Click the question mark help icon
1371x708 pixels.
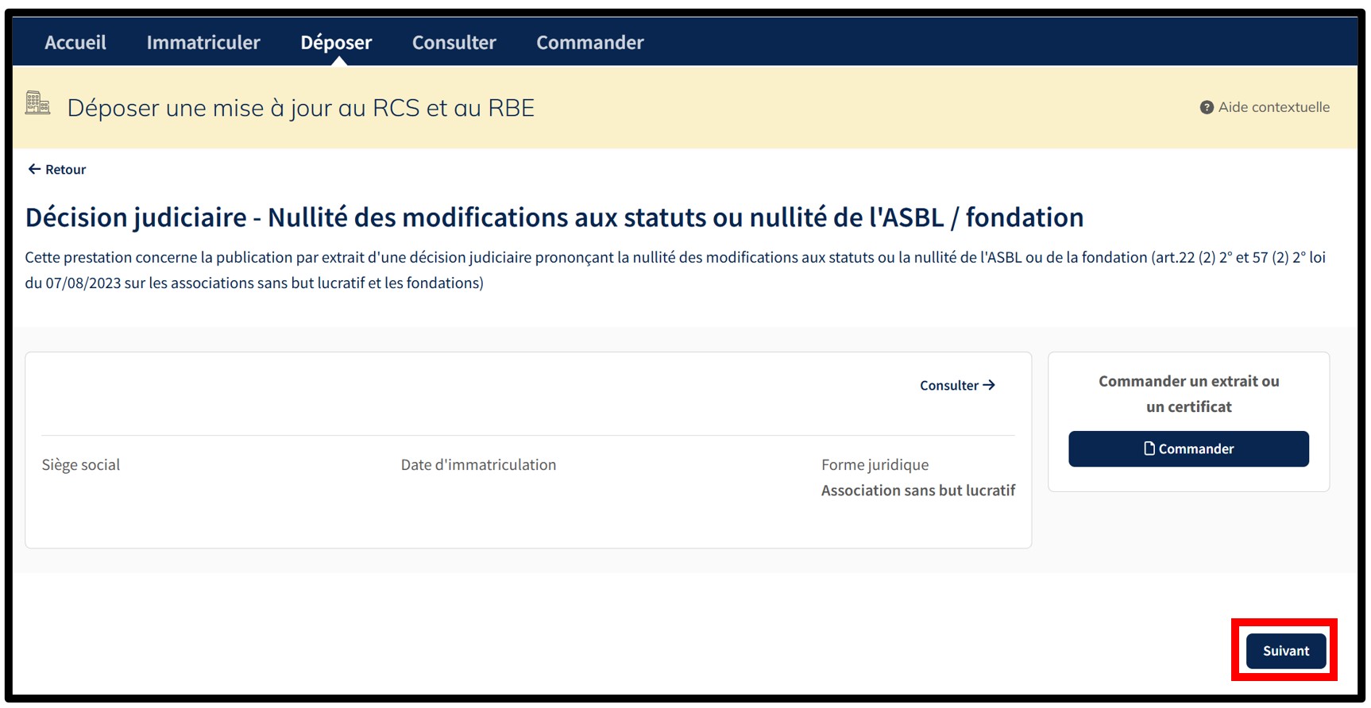[1206, 107]
